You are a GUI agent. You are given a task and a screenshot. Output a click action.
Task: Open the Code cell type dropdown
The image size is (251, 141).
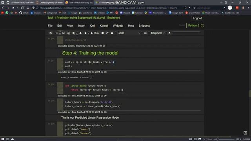[x=129, y=33]
